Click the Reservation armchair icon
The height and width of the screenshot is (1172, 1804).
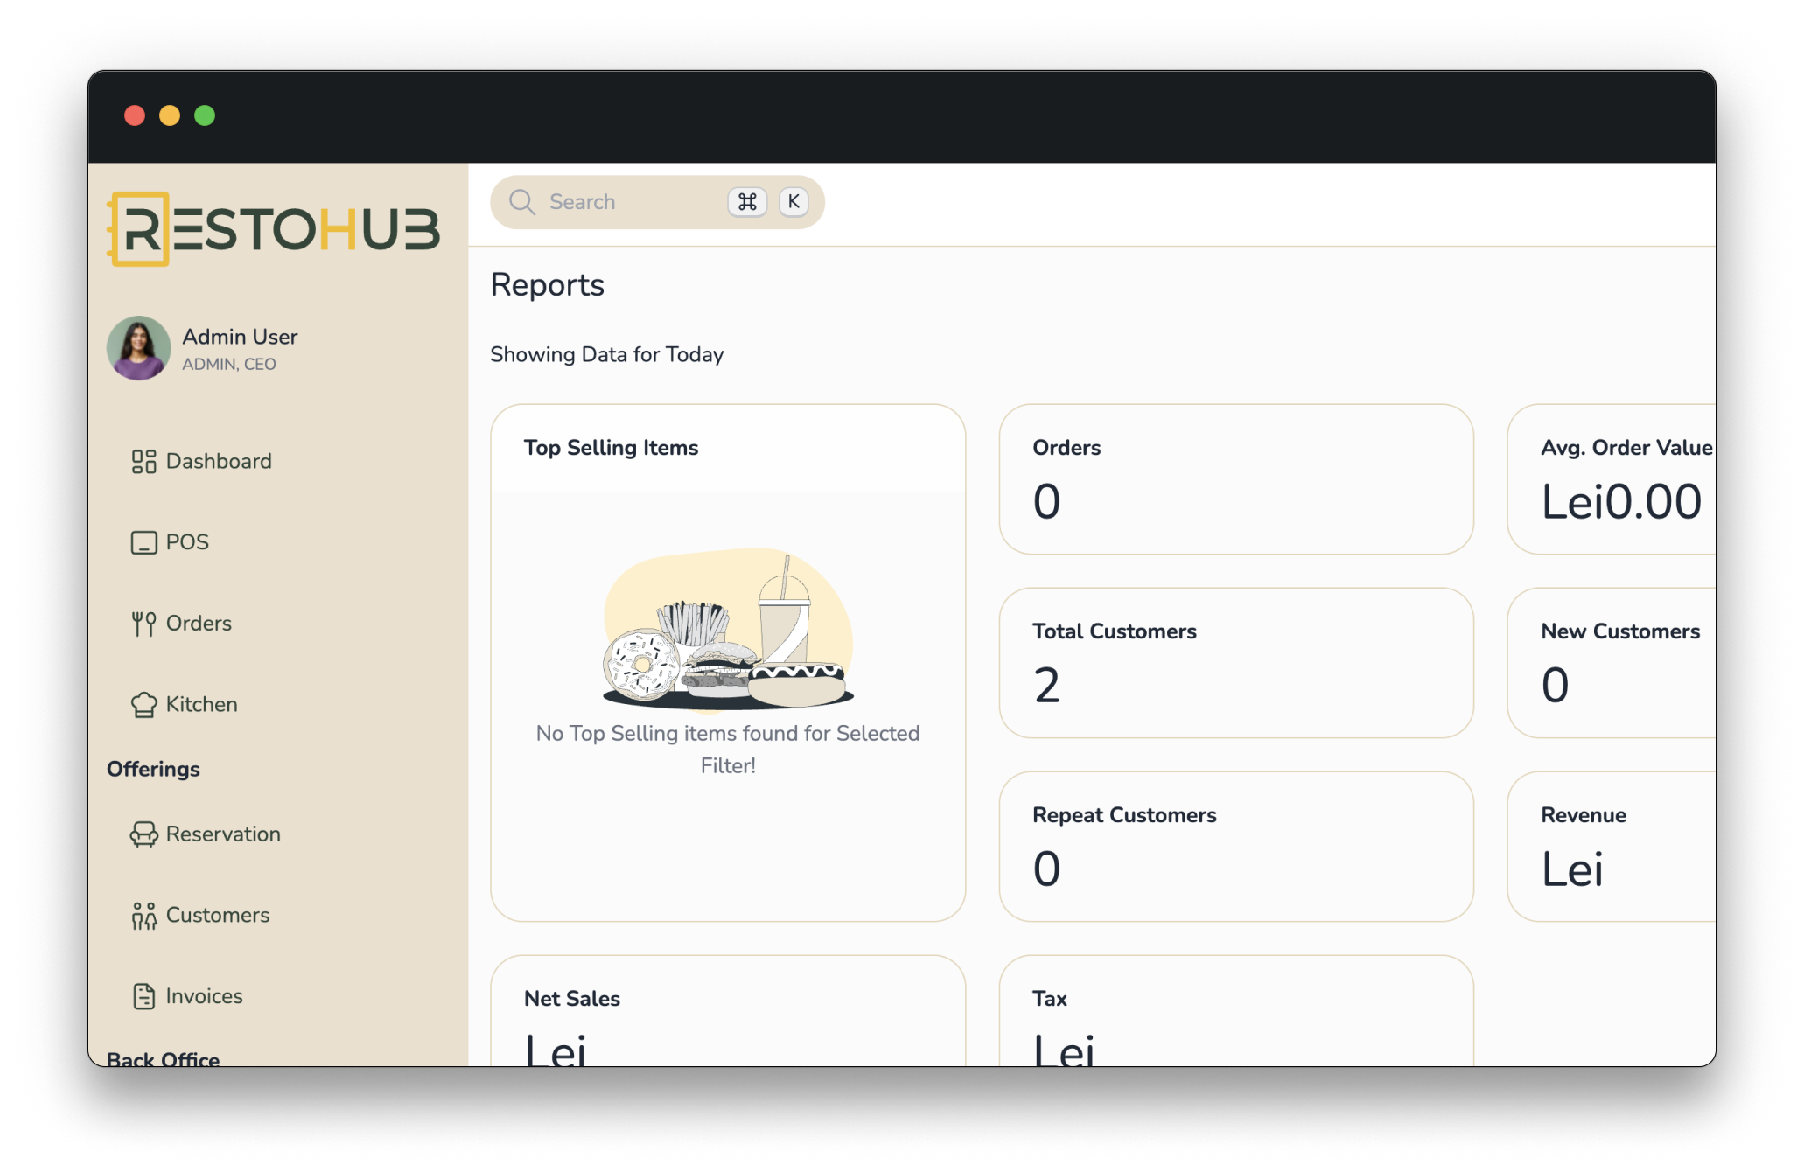[x=143, y=834]
